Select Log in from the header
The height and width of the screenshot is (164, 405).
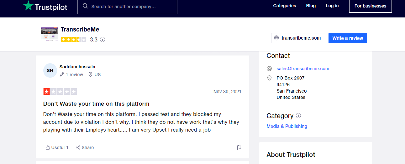tap(332, 6)
